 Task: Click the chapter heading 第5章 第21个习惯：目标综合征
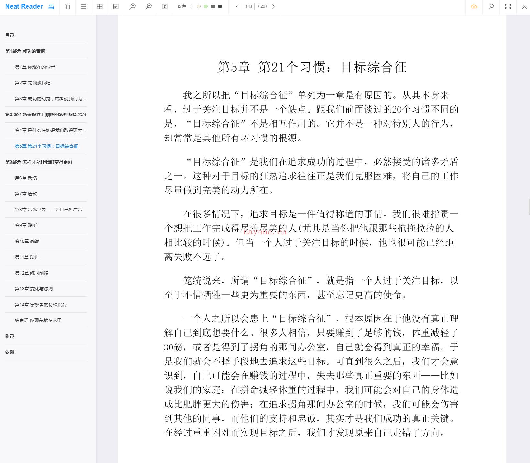point(312,67)
